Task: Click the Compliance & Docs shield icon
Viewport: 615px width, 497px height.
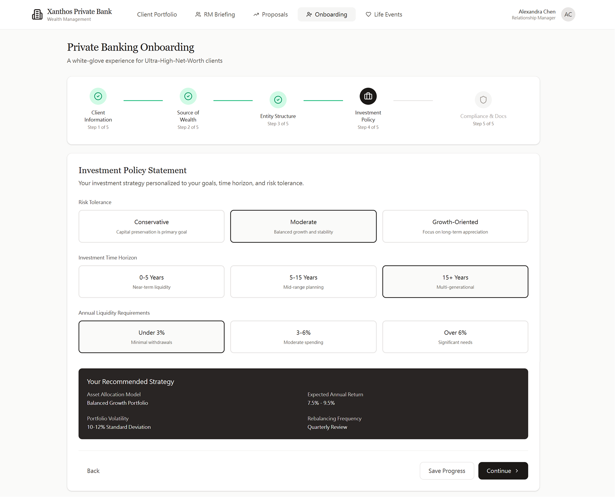Action: pos(483,100)
